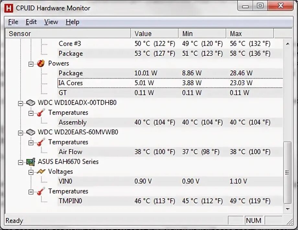Select the Air Flow row

pyautogui.click(x=170, y=152)
